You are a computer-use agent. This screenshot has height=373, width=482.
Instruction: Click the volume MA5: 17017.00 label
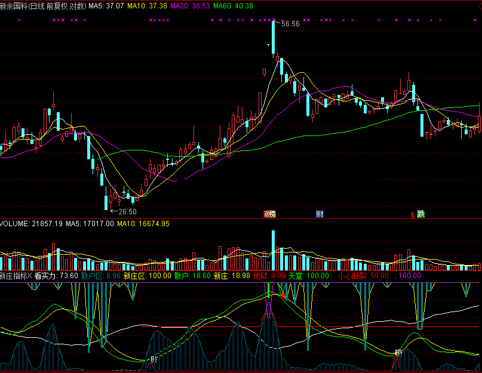click(x=90, y=224)
